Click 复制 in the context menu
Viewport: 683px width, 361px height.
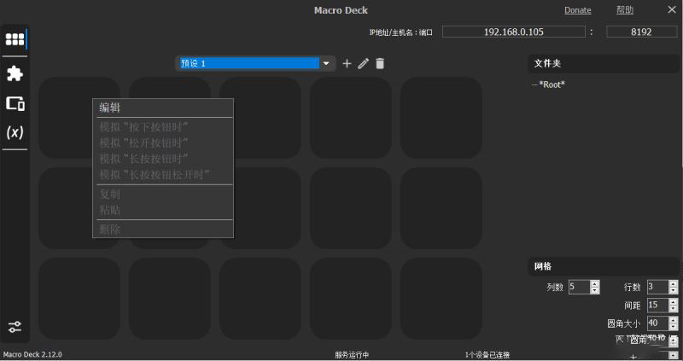[110, 194]
